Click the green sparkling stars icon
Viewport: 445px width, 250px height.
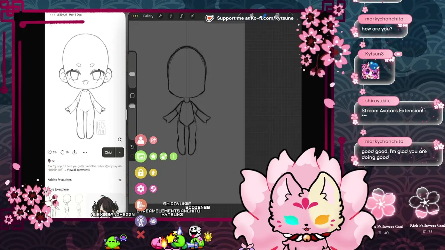pyautogui.click(x=163, y=157)
